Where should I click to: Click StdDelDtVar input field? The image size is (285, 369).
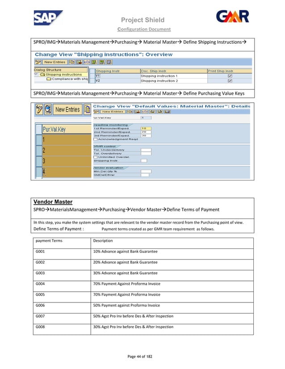tap(145, 175)
